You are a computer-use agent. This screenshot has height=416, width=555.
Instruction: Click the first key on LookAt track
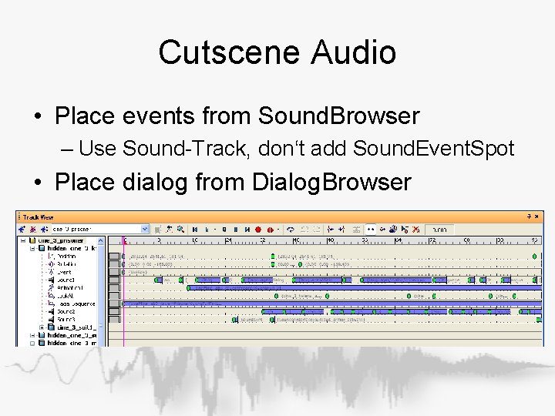(x=276, y=296)
